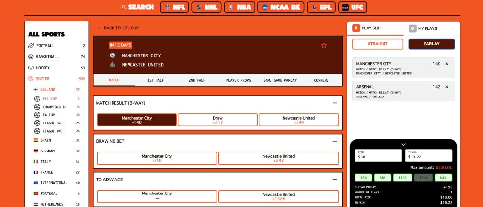Screen dimensions: 483x207
Task: Collapse the Match Result (3-Way) section
Action: pos(335,103)
